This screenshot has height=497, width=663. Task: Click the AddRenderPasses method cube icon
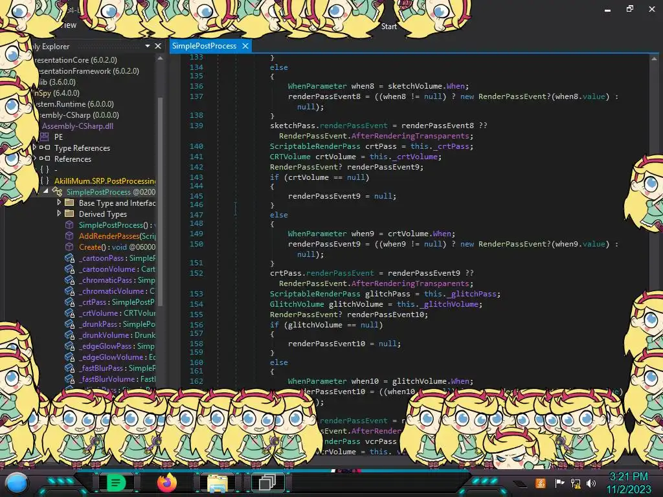point(69,236)
